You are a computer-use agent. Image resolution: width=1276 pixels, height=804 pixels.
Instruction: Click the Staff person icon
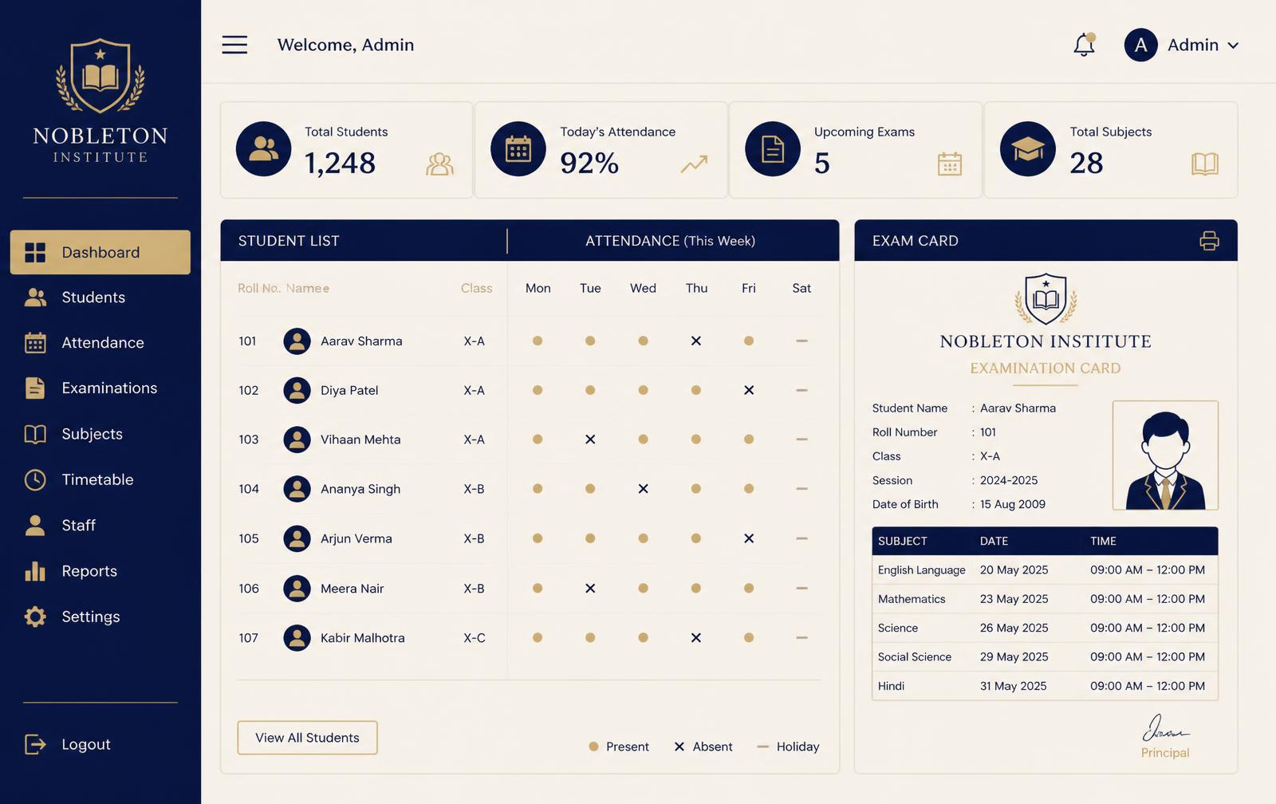pyautogui.click(x=35, y=525)
